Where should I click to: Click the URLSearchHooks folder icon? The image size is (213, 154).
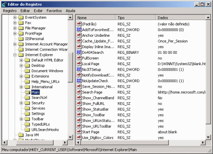(x=27, y=130)
